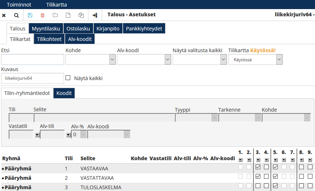The height and width of the screenshot is (191, 315).
Task: Switch to the Kirjanpito tab
Action: (x=108, y=29)
